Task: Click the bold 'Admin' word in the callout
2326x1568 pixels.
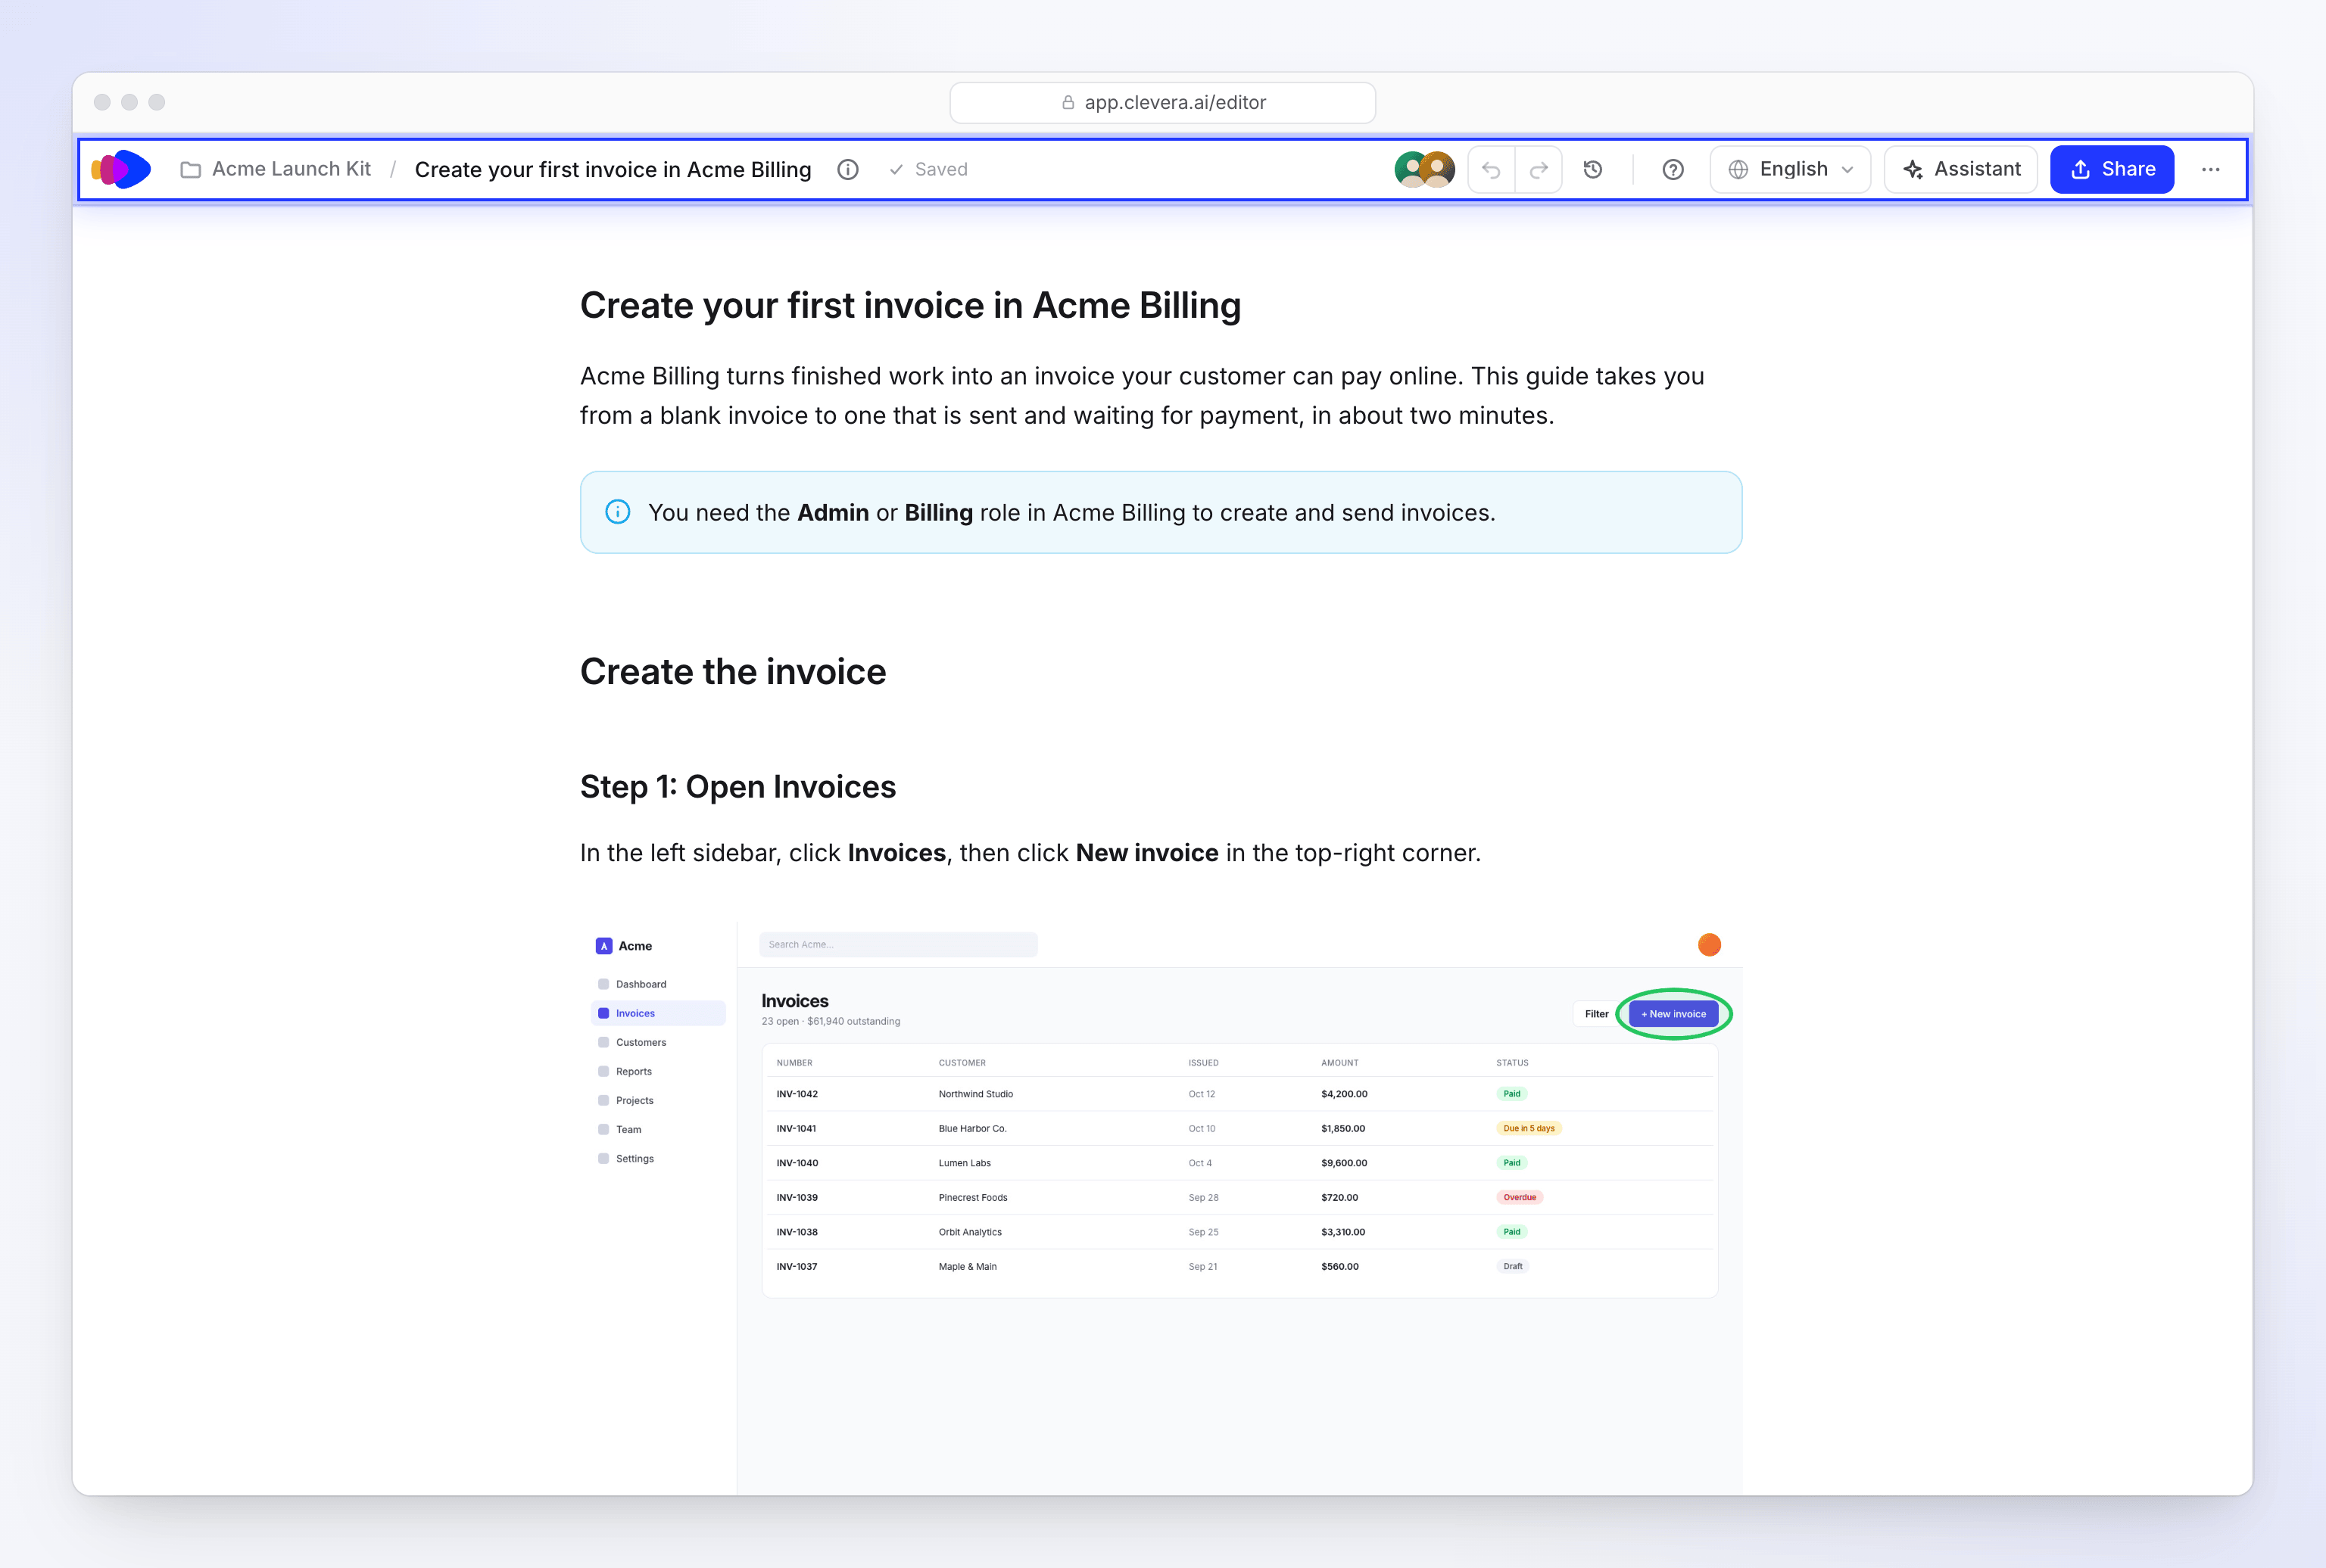Action: tap(832, 512)
